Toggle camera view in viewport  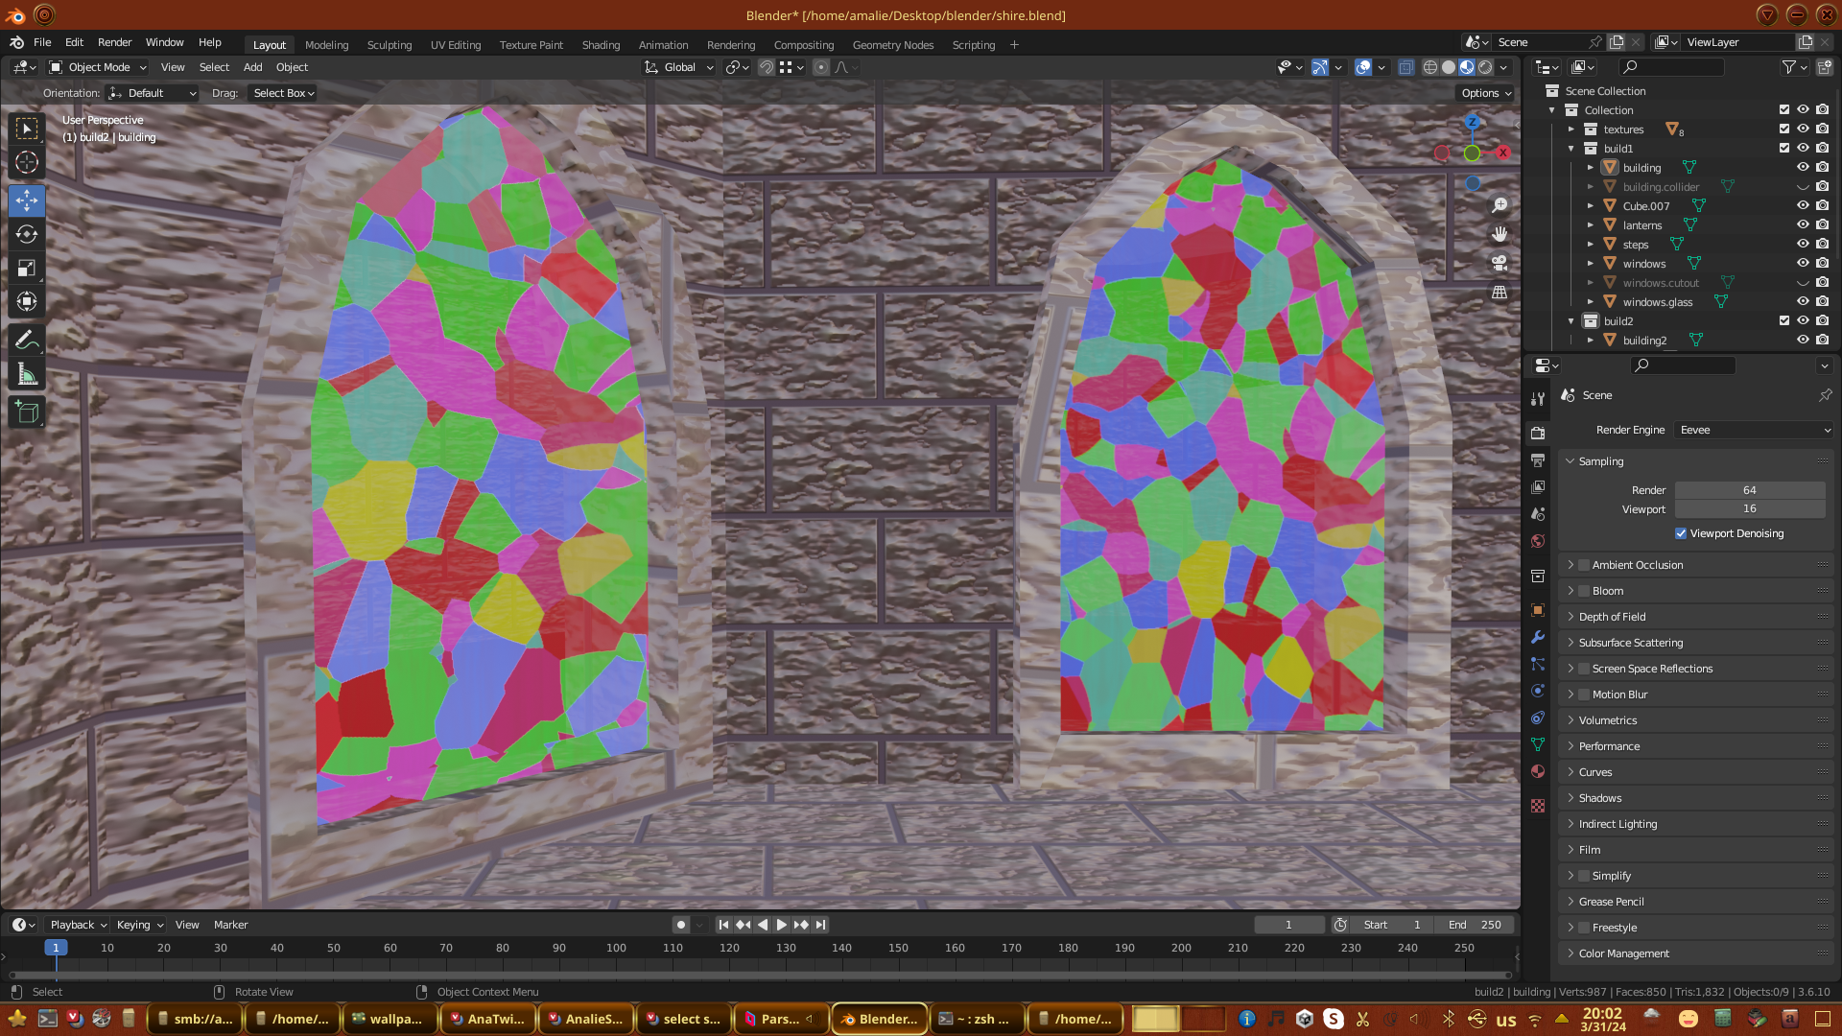click(1500, 263)
